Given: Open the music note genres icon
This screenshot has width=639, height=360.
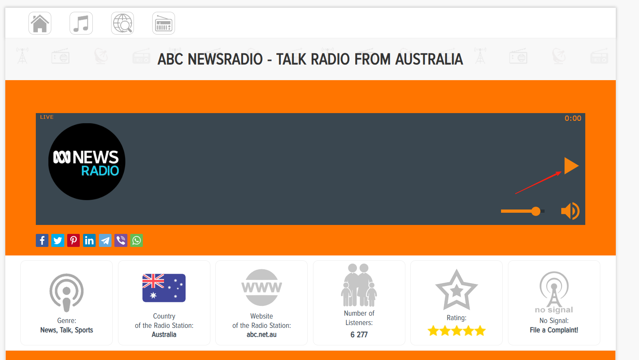Looking at the screenshot, I should click(81, 23).
